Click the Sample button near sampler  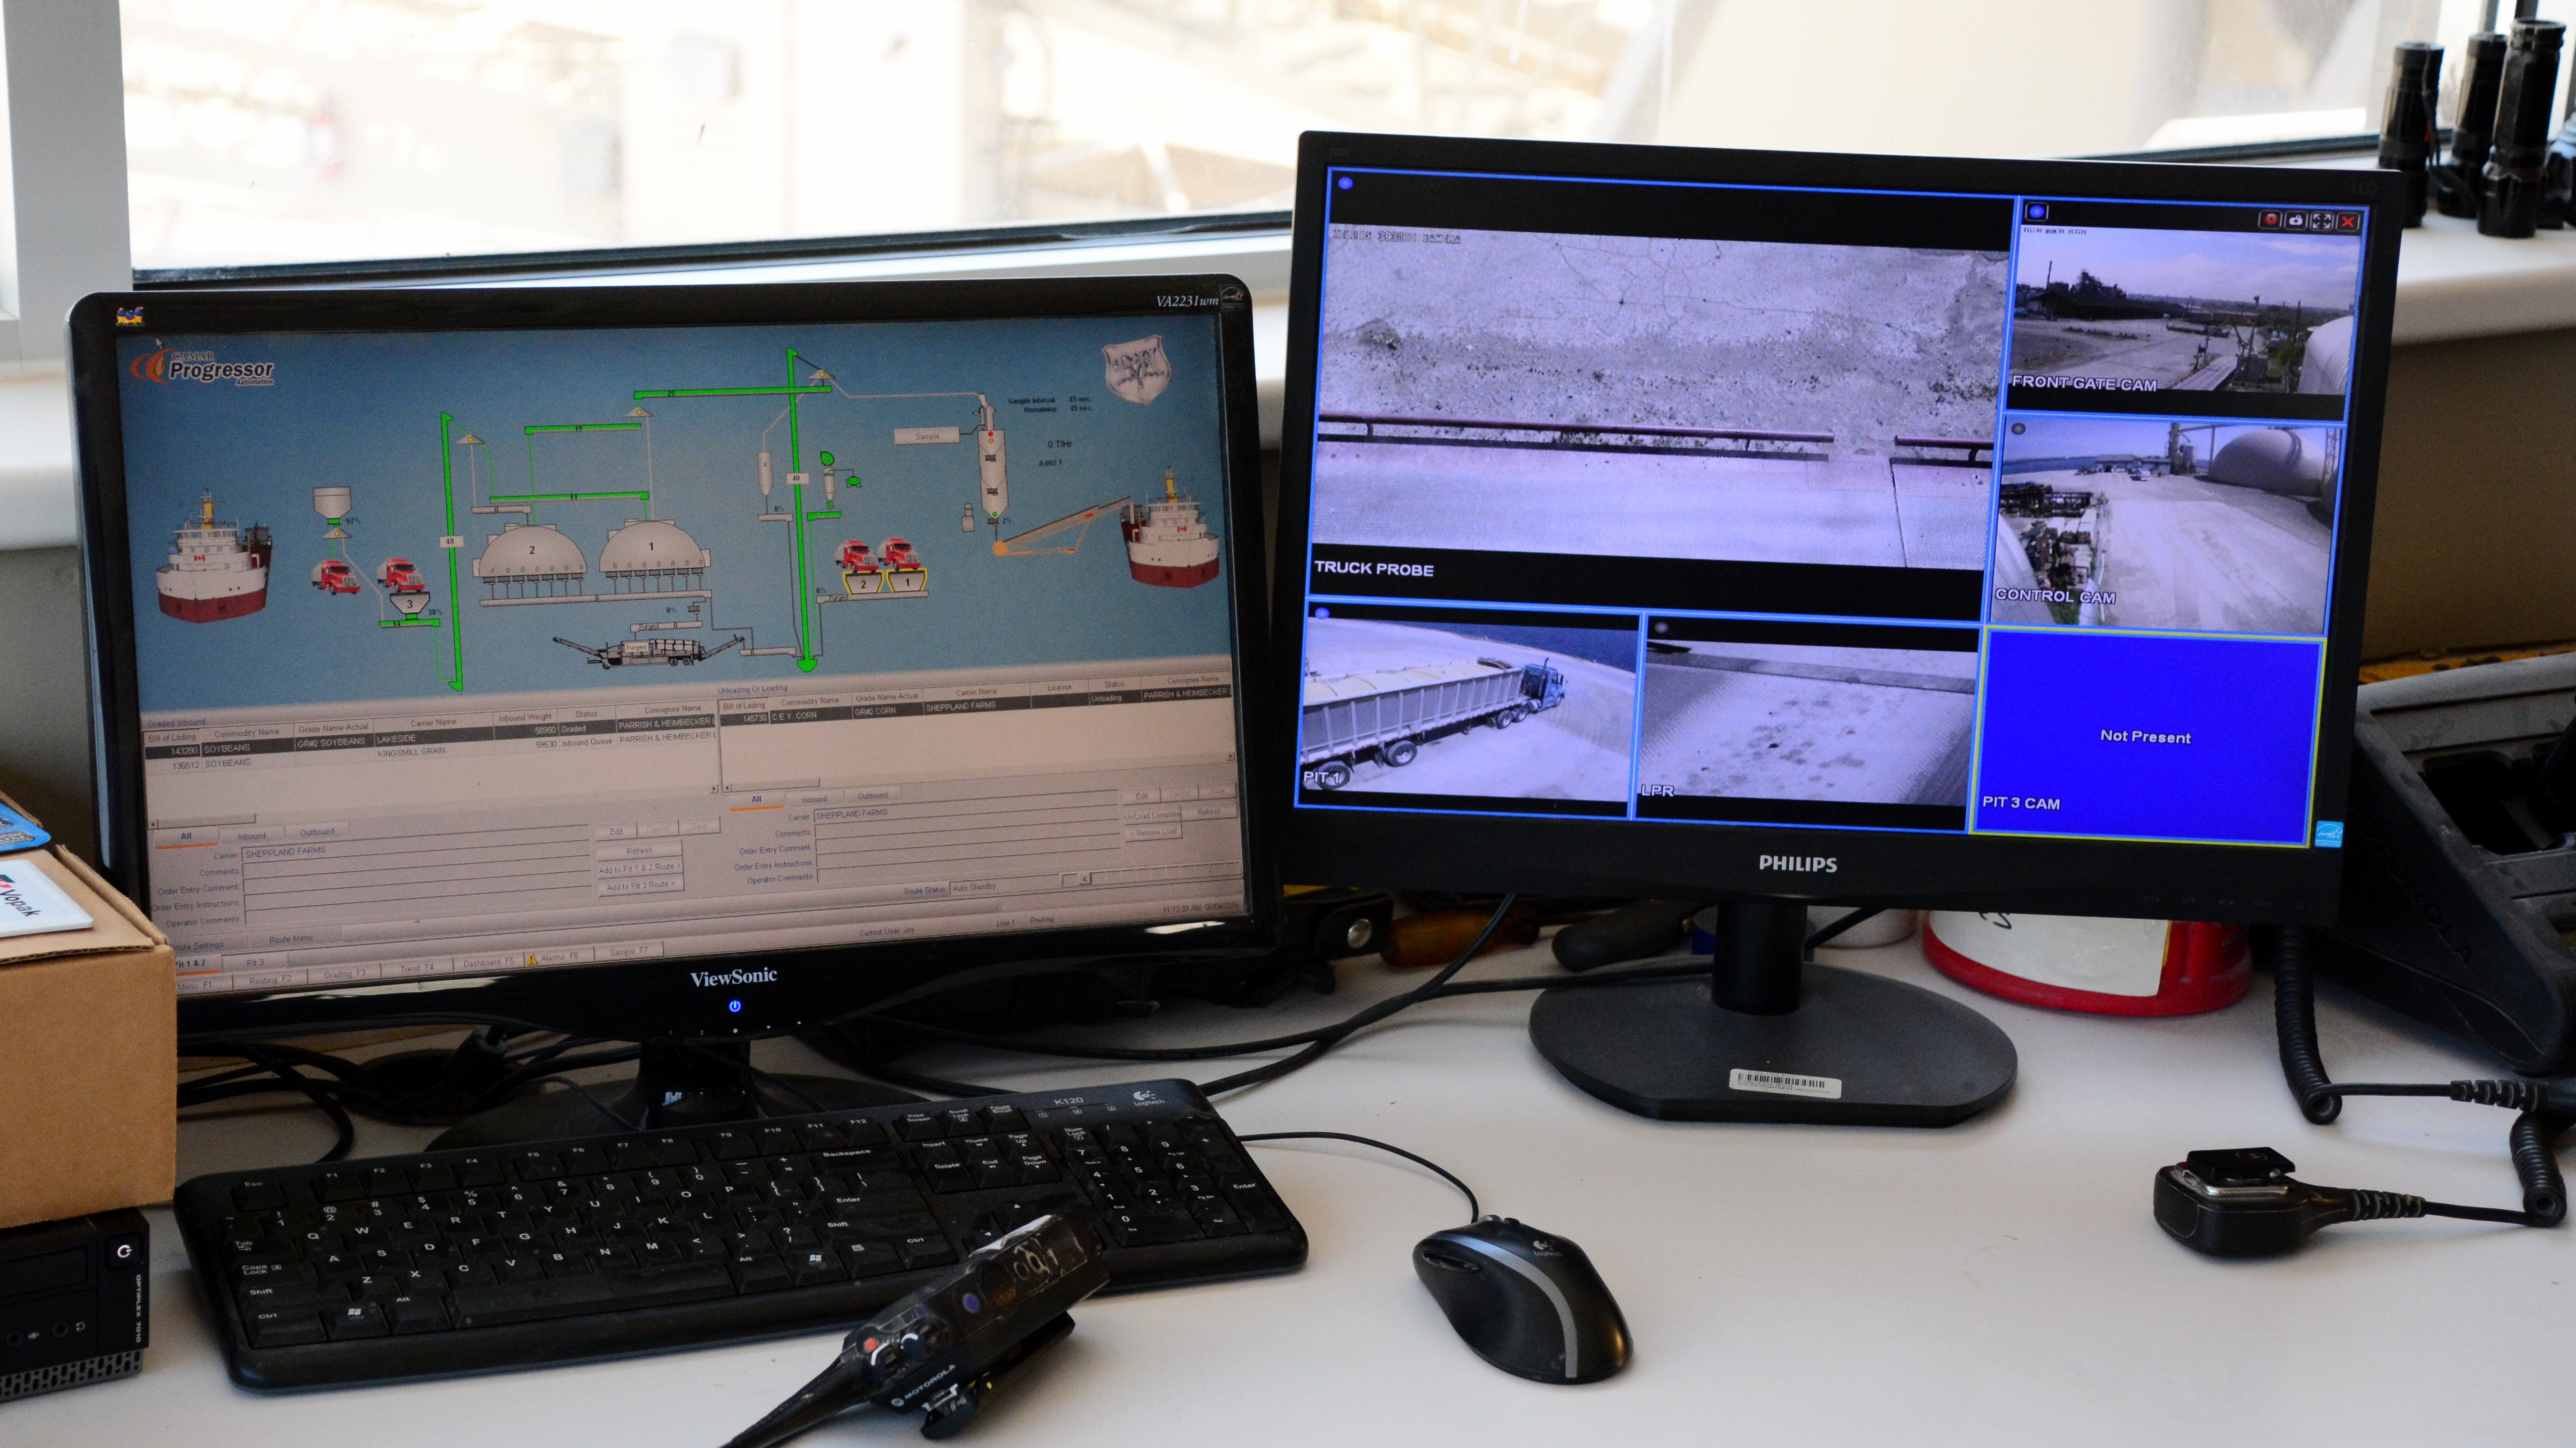(x=927, y=436)
